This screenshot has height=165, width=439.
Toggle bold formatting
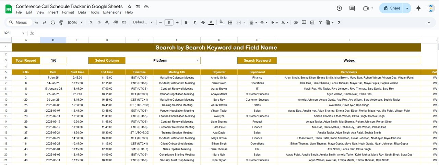coord(186,23)
